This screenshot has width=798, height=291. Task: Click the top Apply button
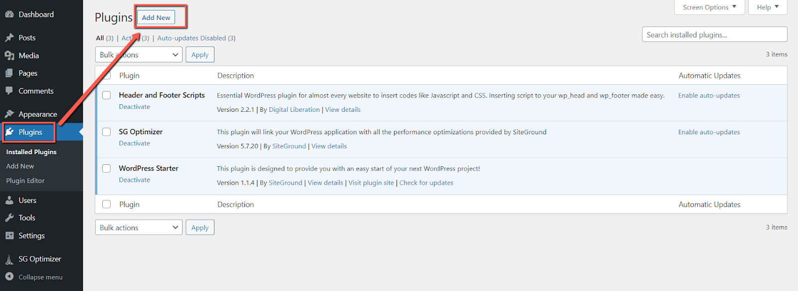point(200,54)
